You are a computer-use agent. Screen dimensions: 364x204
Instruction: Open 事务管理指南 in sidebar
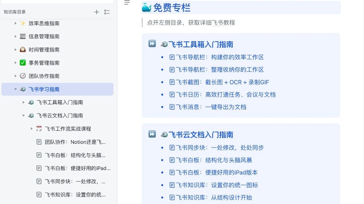click(44, 63)
